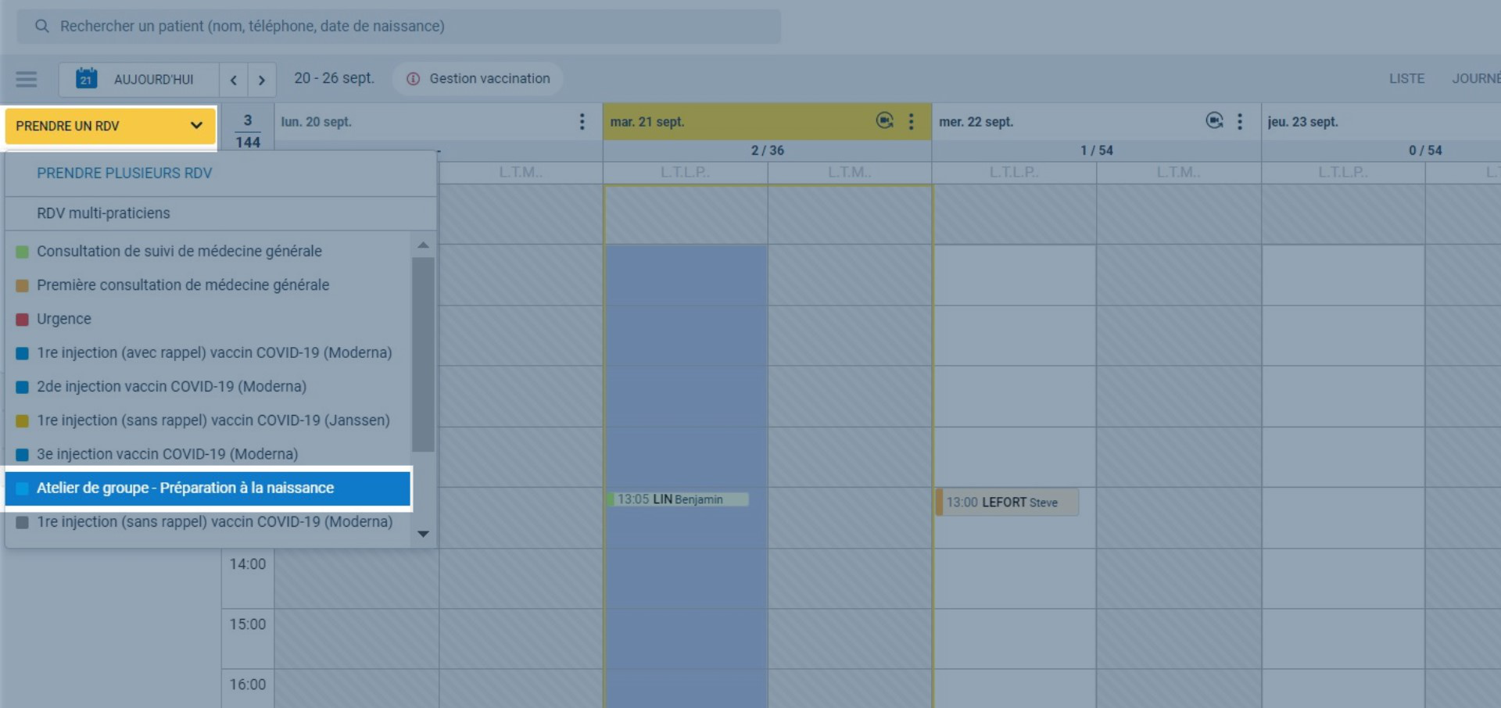Open the hamburger menu icon

tap(27, 79)
